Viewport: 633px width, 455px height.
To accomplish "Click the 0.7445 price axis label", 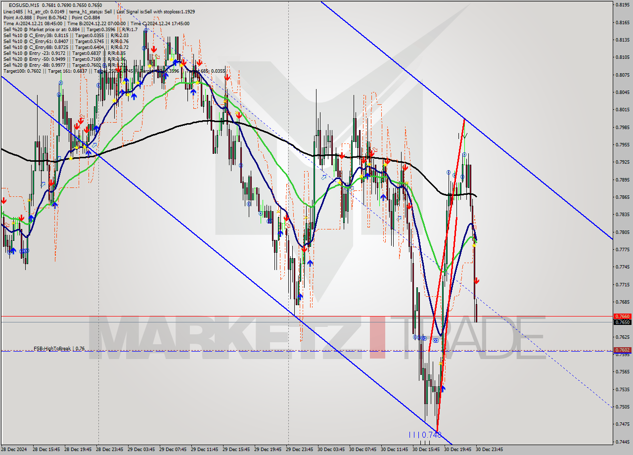I will [623, 442].
